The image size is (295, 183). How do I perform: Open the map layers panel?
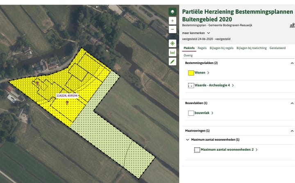pyautogui.click(x=172, y=12)
